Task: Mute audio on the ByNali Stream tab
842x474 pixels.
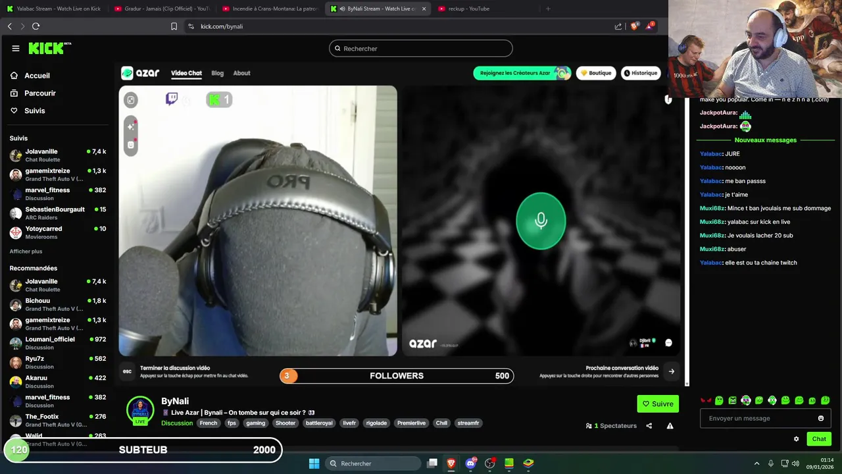Action: (x=343, y=9)
